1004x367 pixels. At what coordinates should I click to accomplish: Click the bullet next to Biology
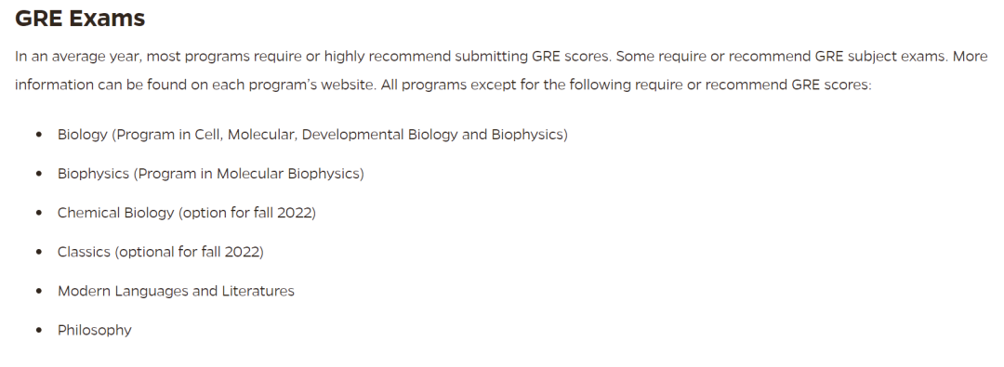point(40,135)
